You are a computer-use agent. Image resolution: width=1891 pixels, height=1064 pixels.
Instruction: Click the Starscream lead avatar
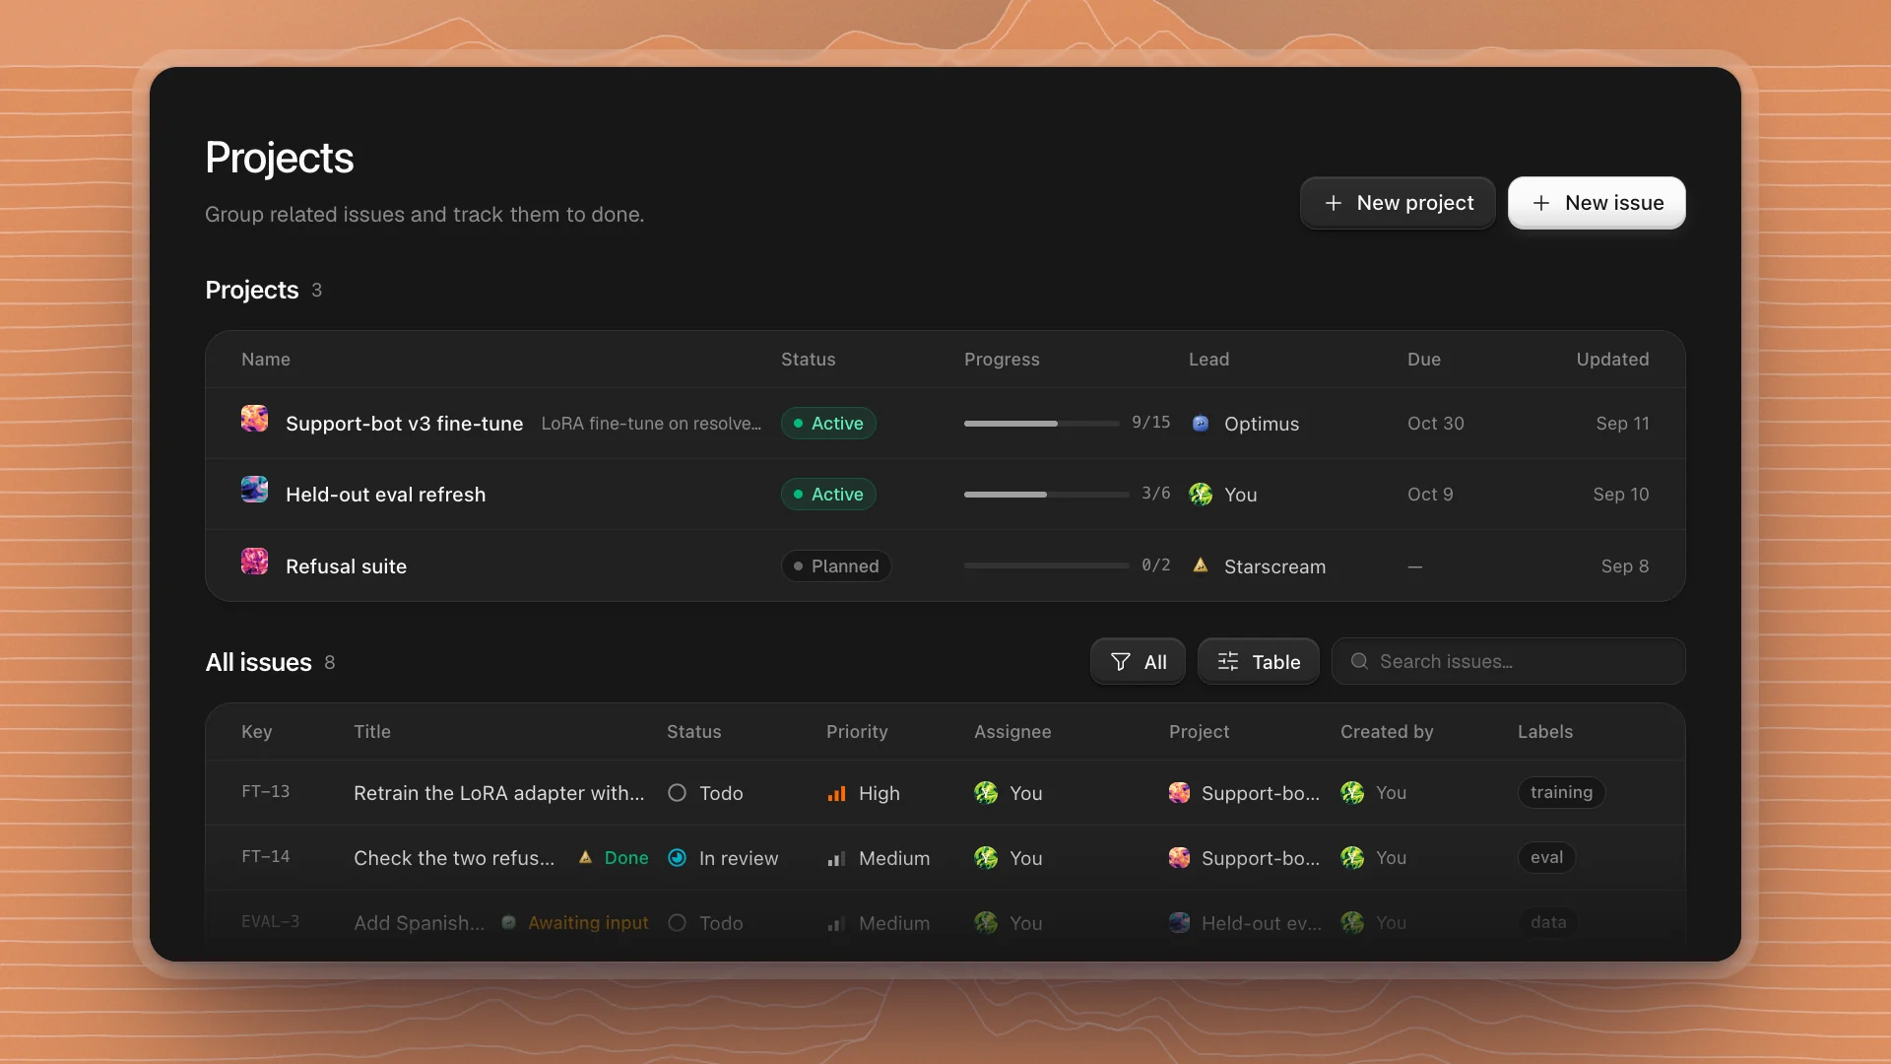[1201, 565]
